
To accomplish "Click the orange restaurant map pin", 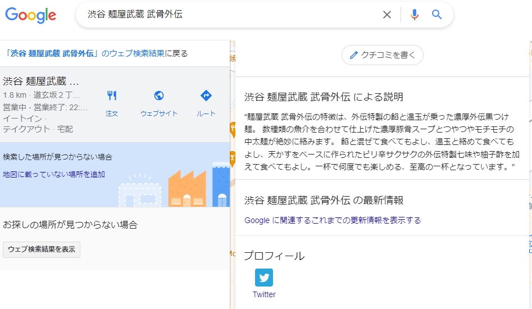I will 233,129.
